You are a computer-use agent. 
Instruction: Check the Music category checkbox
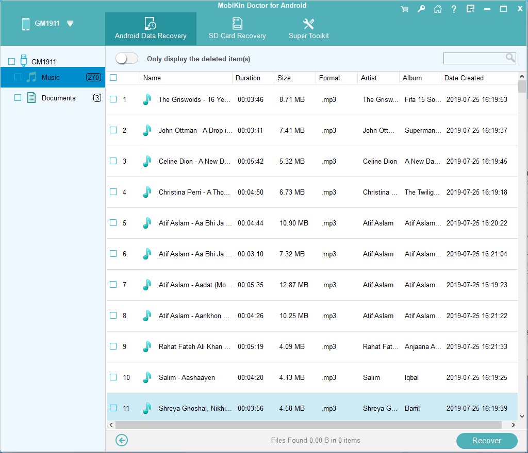click(x=18, y=77)
